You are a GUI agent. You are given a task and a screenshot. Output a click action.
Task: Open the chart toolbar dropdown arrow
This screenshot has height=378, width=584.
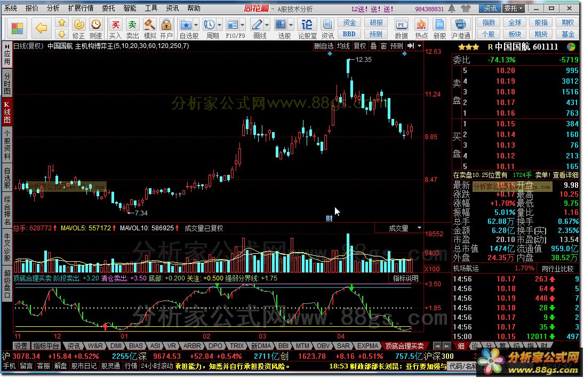(419, 46)
